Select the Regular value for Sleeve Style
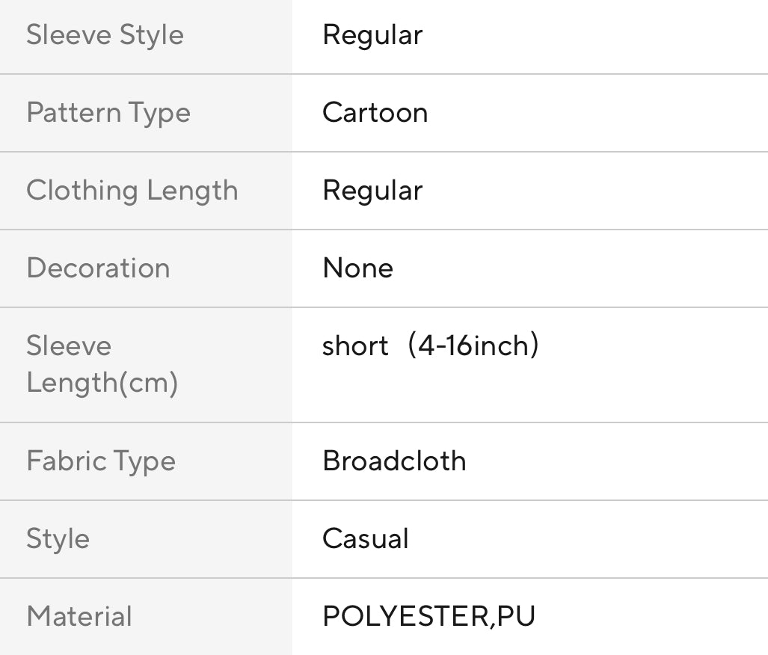The image size is (768, 655). coord(372,35)
